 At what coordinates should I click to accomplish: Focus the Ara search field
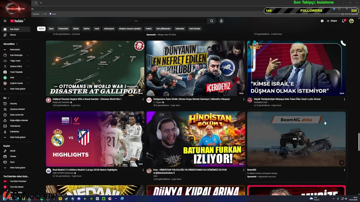click(170, 21)
